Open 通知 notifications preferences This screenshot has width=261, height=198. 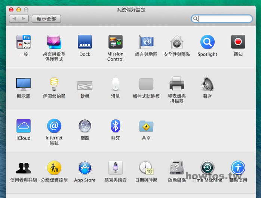(x=238, y=42)
